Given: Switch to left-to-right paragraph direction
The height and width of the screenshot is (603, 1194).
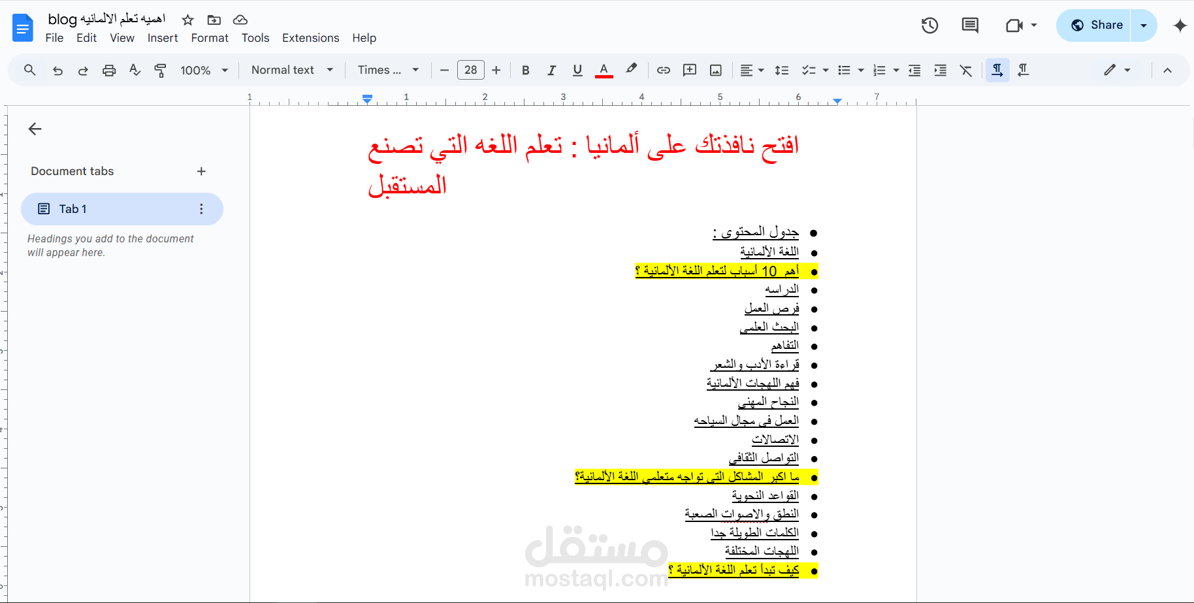Looking at the screenshot, I should 997,70.
